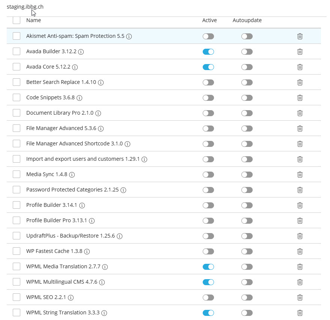The height and width of the screenshot is (320, 330).
Task: Delete WP Fastest Cache plugin
Action: 300,251
